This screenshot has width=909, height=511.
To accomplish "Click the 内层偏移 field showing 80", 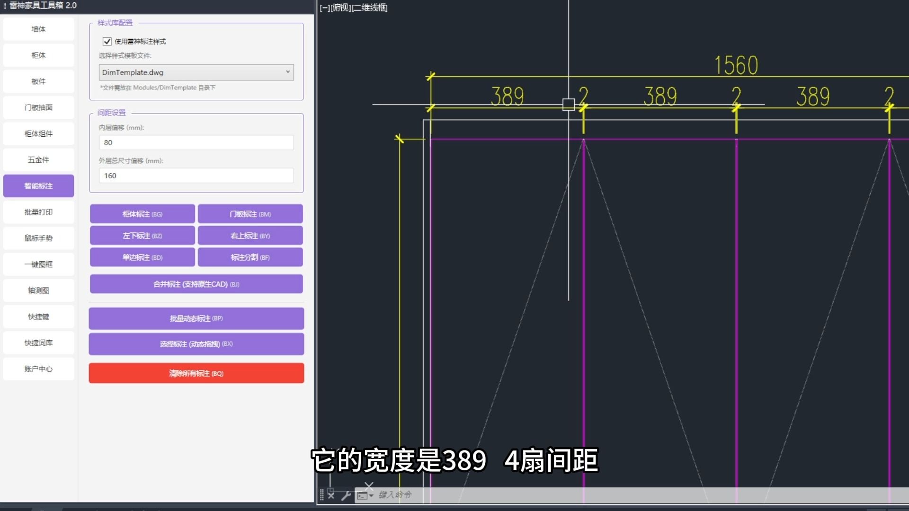I will [196, 142].
